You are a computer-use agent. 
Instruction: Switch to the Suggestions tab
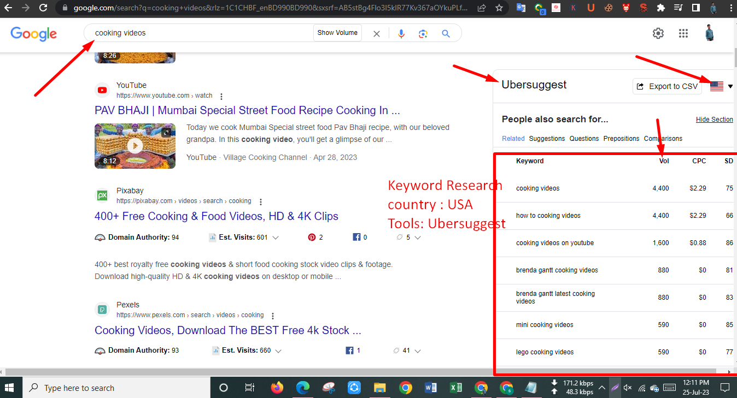coord(547,139)
